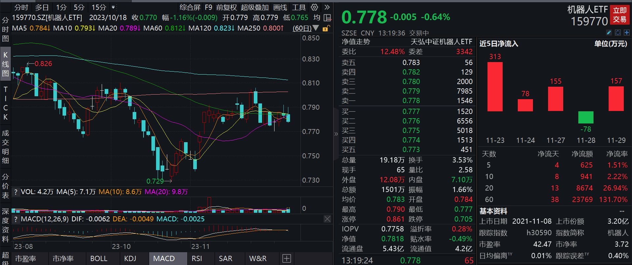Expand more time period options dropdown
Screen dimensions: 632x265
113,7
